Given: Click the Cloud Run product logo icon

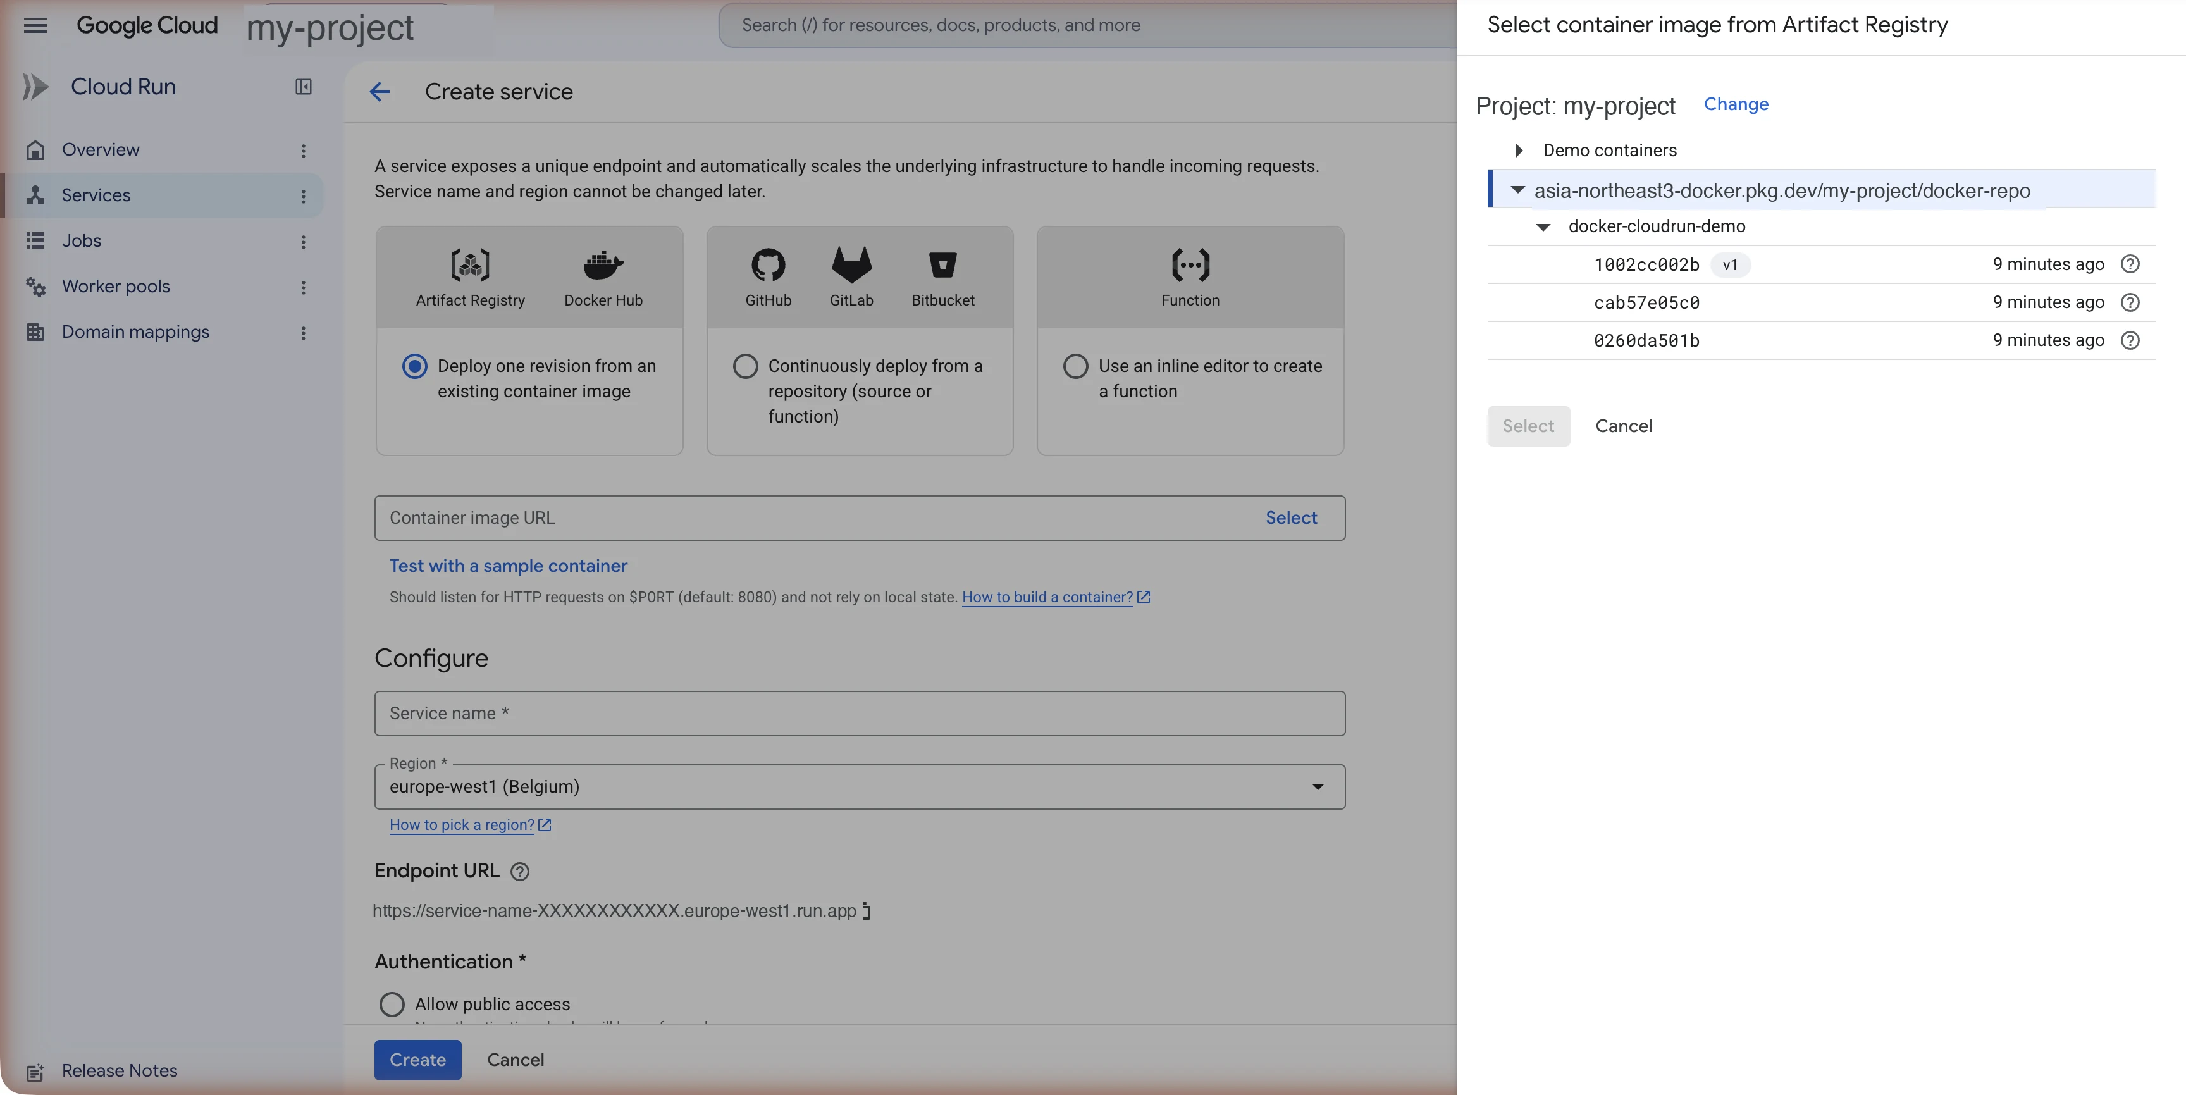Looking at the screenshot, I should pyautogui.click(x=35, y=87).
